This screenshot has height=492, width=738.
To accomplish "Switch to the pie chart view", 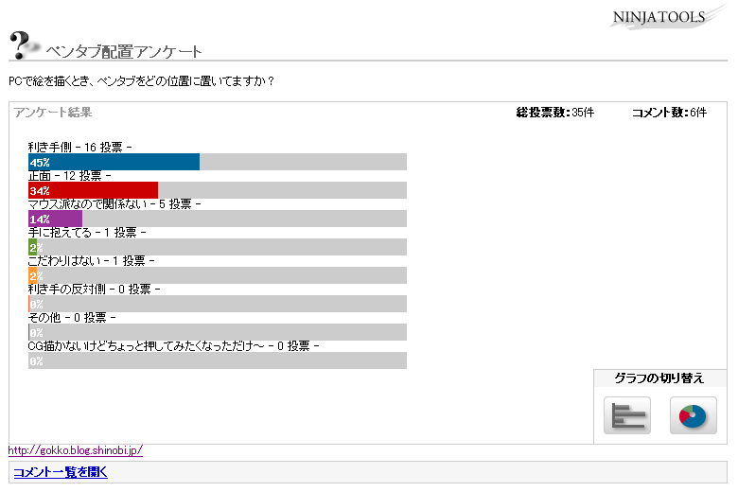I will (x=693, y=415).
